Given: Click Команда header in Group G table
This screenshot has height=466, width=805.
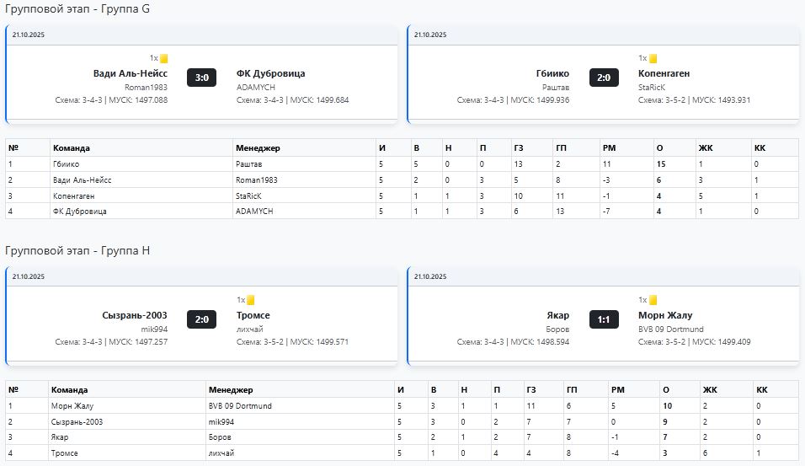Looking at the screenshot, I should click(x=71, y=148).
